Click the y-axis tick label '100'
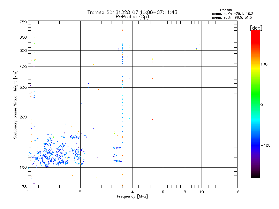This screenshot has height=209, width=279. [x=23, y=167]
